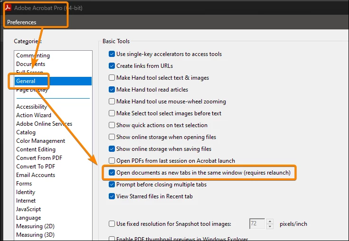Increase resolution with the up stepper arrow
Viewport: 349px width, 241px height.
[x=270, y=221]
